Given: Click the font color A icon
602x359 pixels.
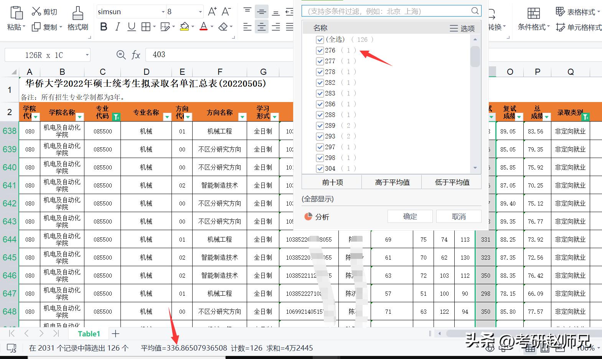Looking at the screenshot, I should [x=204, y=27].
